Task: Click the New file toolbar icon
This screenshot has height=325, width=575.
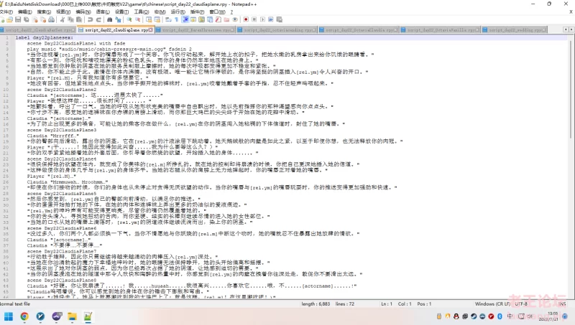Action: [x=4, y=21]
